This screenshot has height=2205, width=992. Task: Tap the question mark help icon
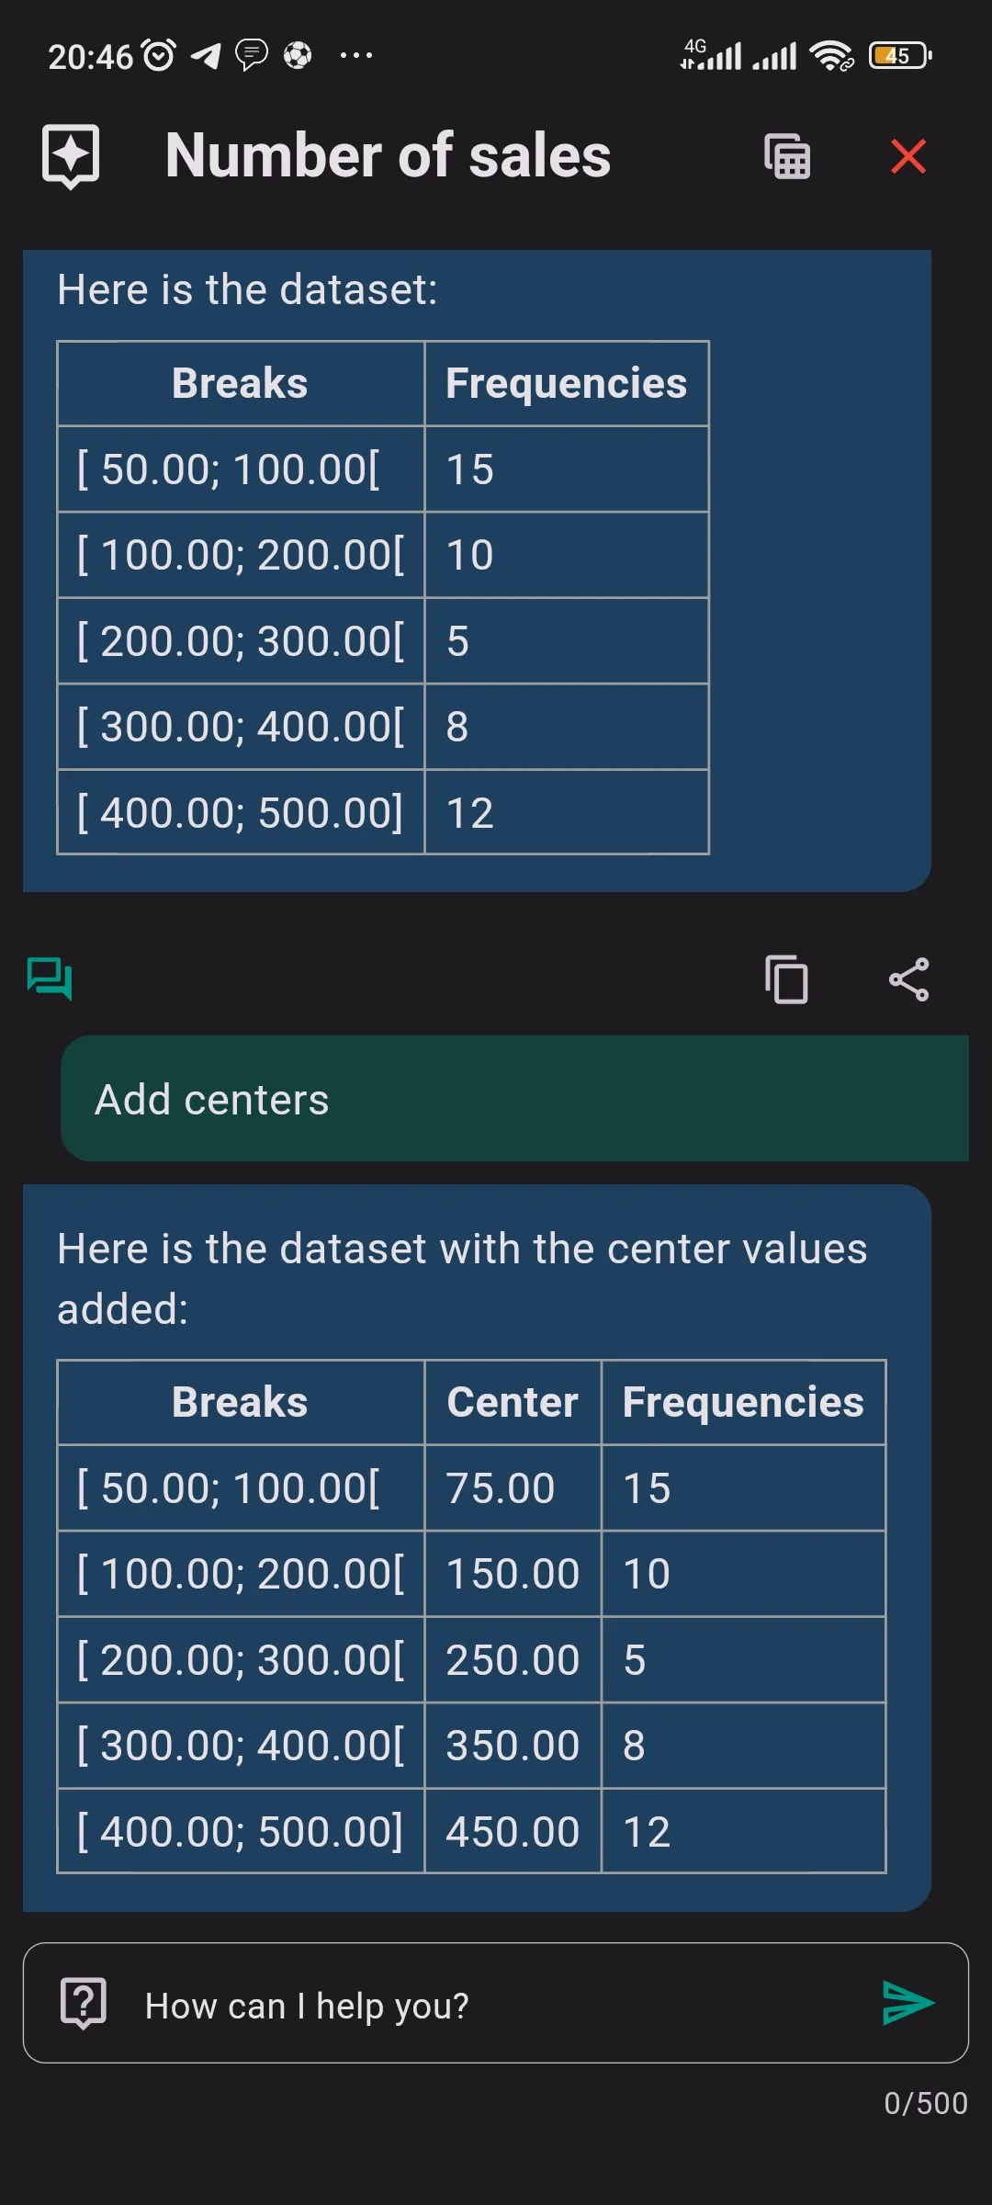[84, 2003]
